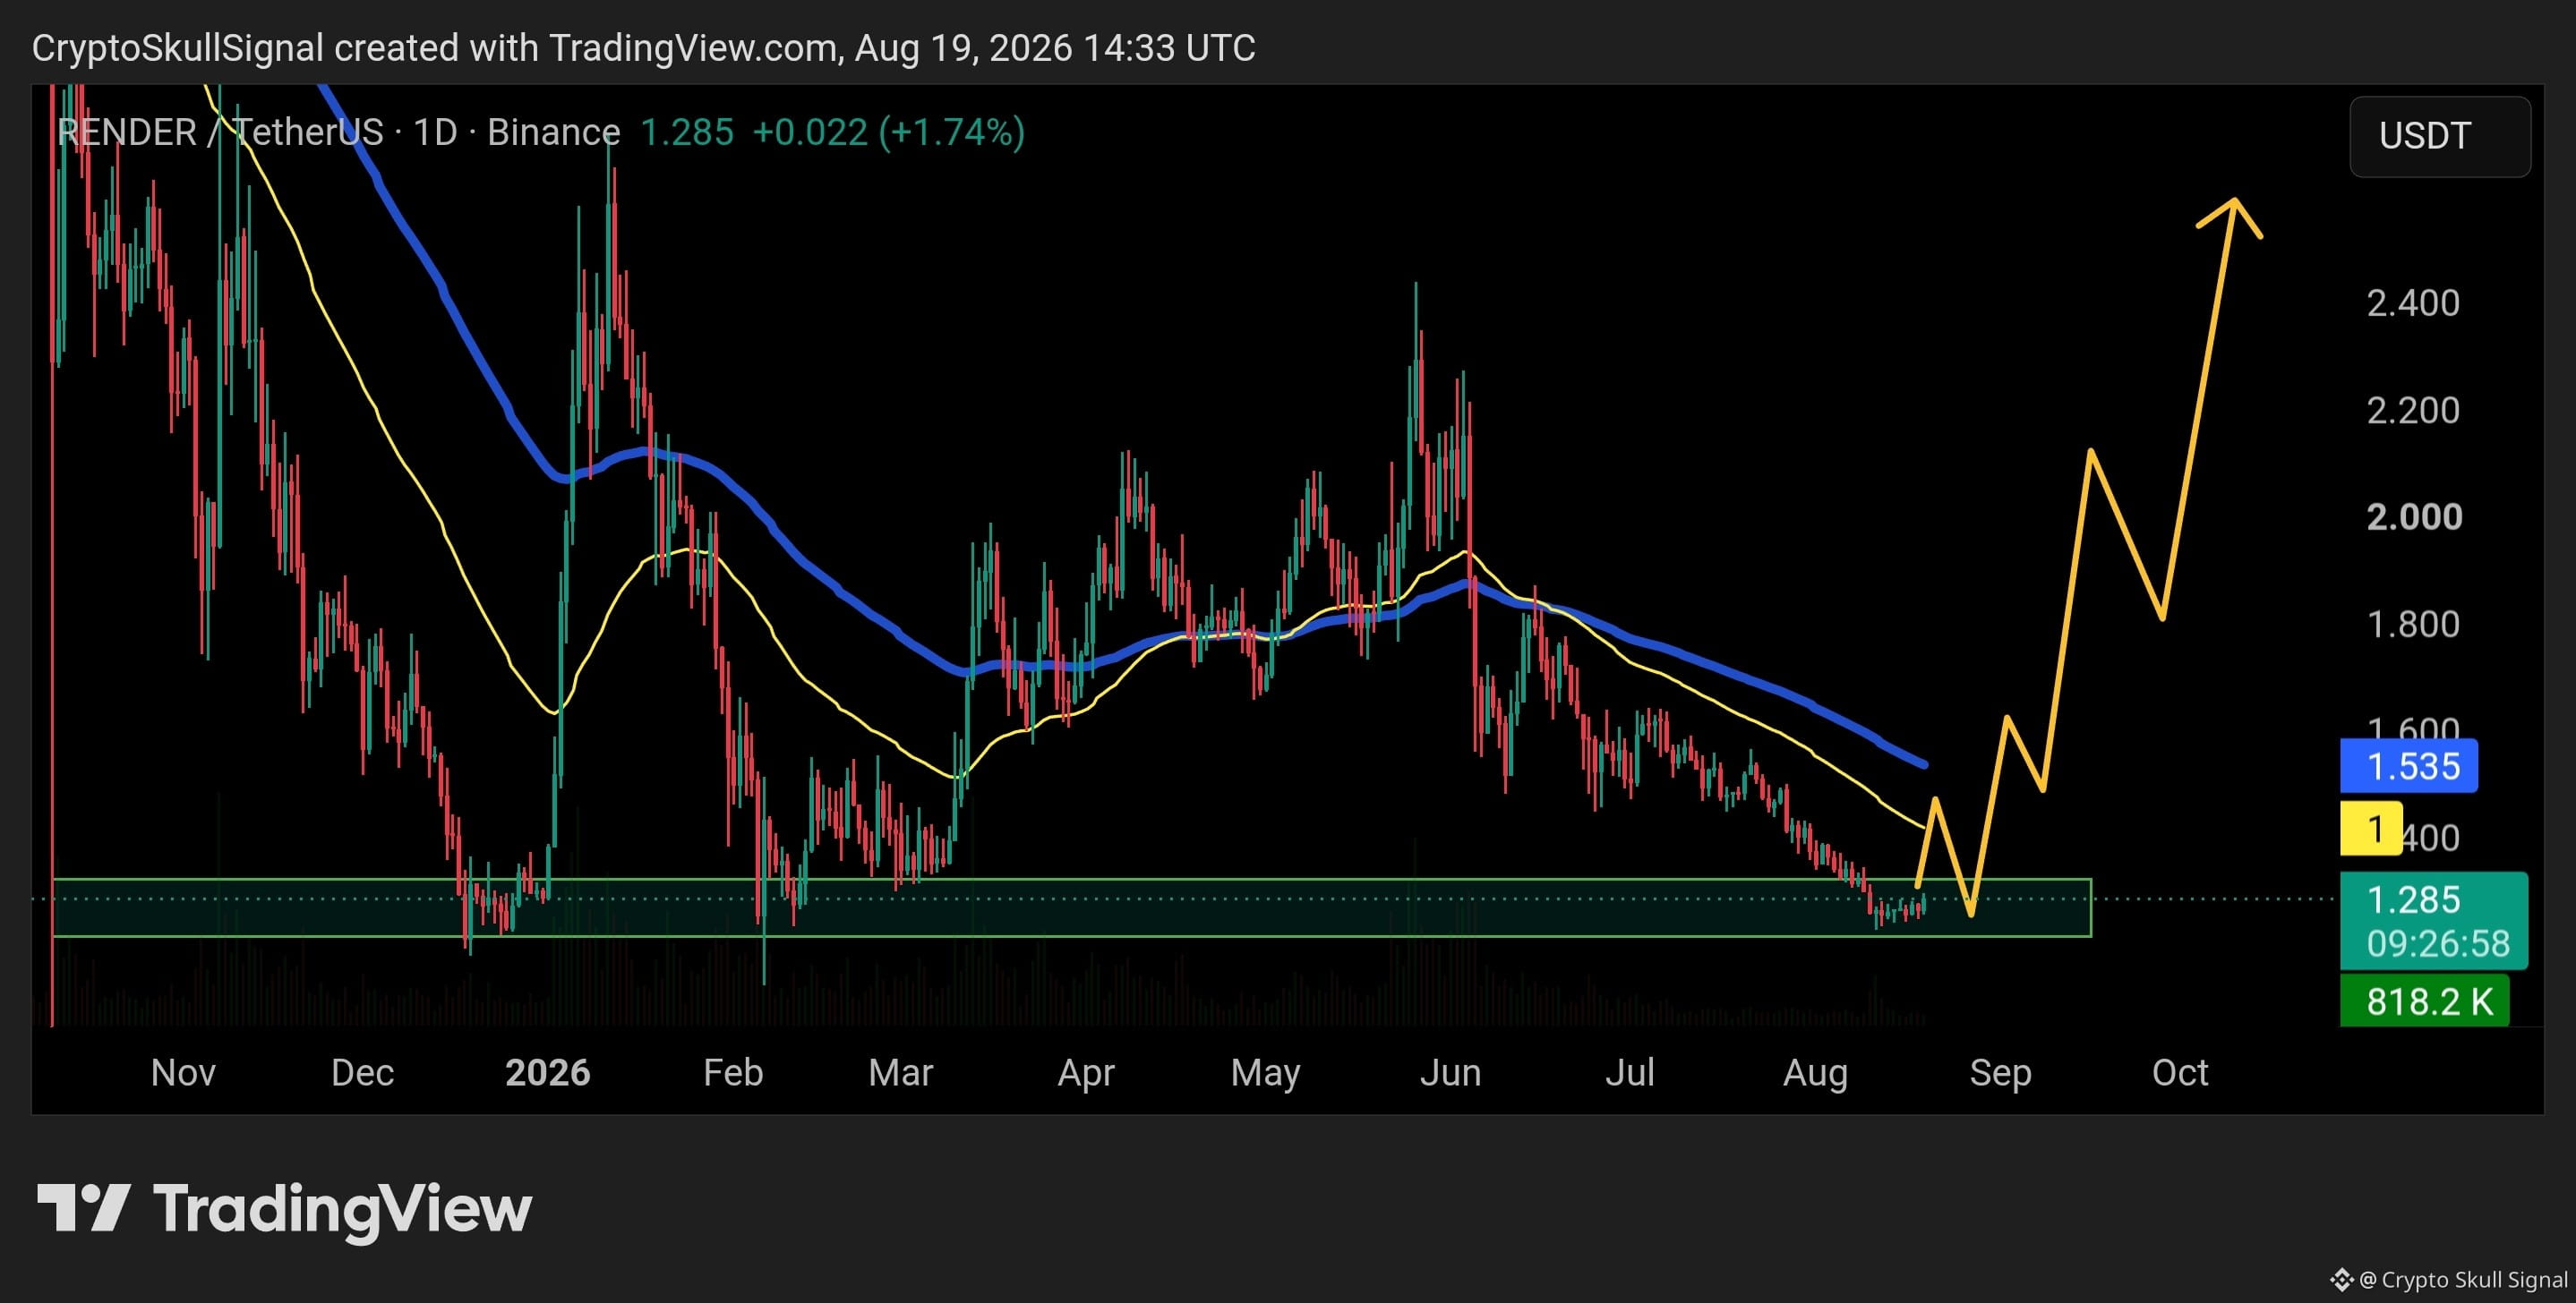
Task: Click the chart snapshot caption with date
Action: click(x=643, y=48)
